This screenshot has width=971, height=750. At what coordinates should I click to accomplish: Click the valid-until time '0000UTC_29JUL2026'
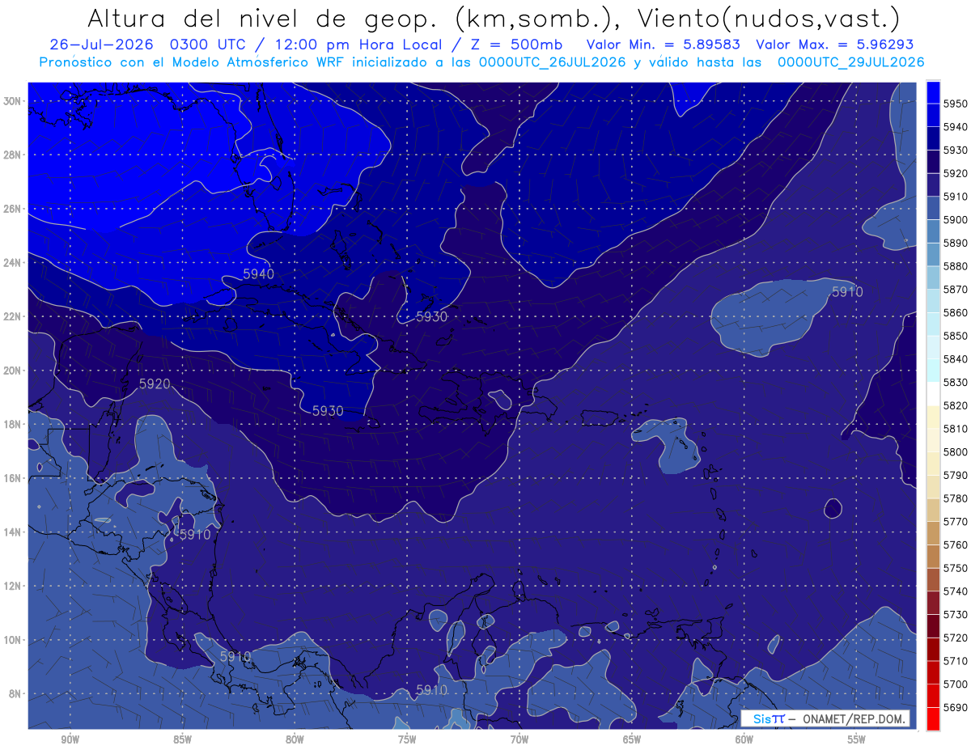point(850,61)
